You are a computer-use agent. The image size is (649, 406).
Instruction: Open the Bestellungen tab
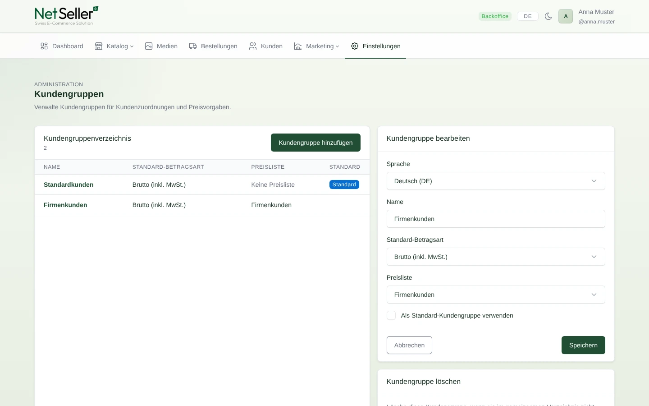click(x=213, y=46)
